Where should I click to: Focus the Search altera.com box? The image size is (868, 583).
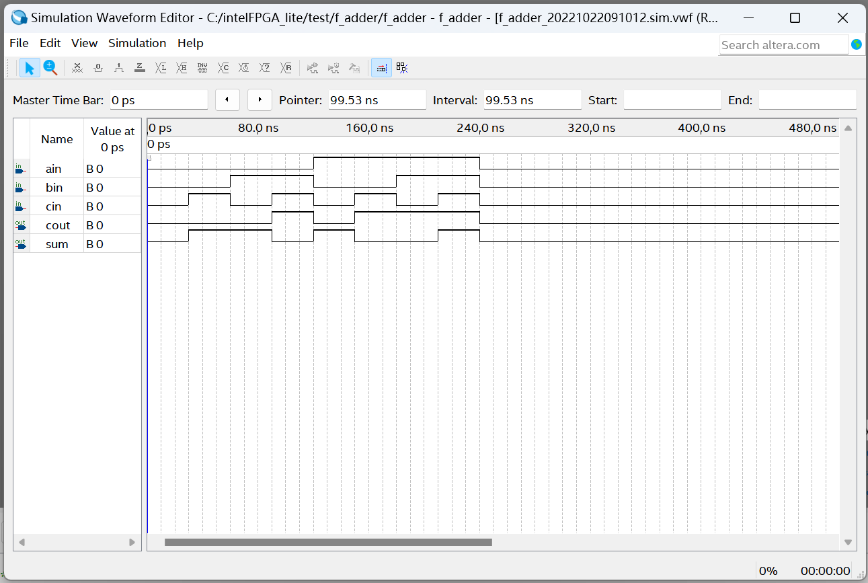[784, 45]
